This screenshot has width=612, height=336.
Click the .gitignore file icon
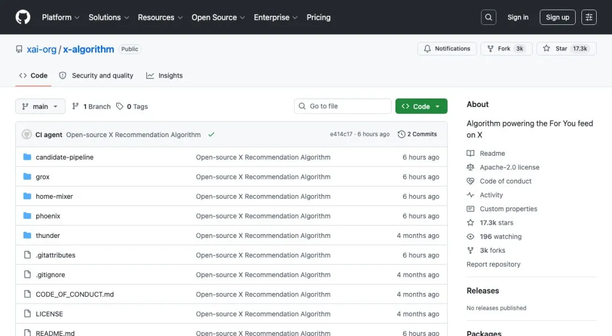27,274
